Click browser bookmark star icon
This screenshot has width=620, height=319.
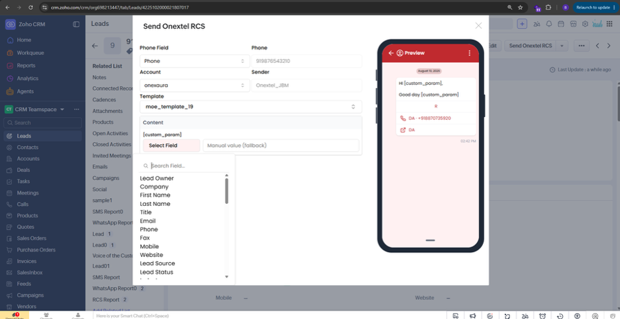coord(521,7)
